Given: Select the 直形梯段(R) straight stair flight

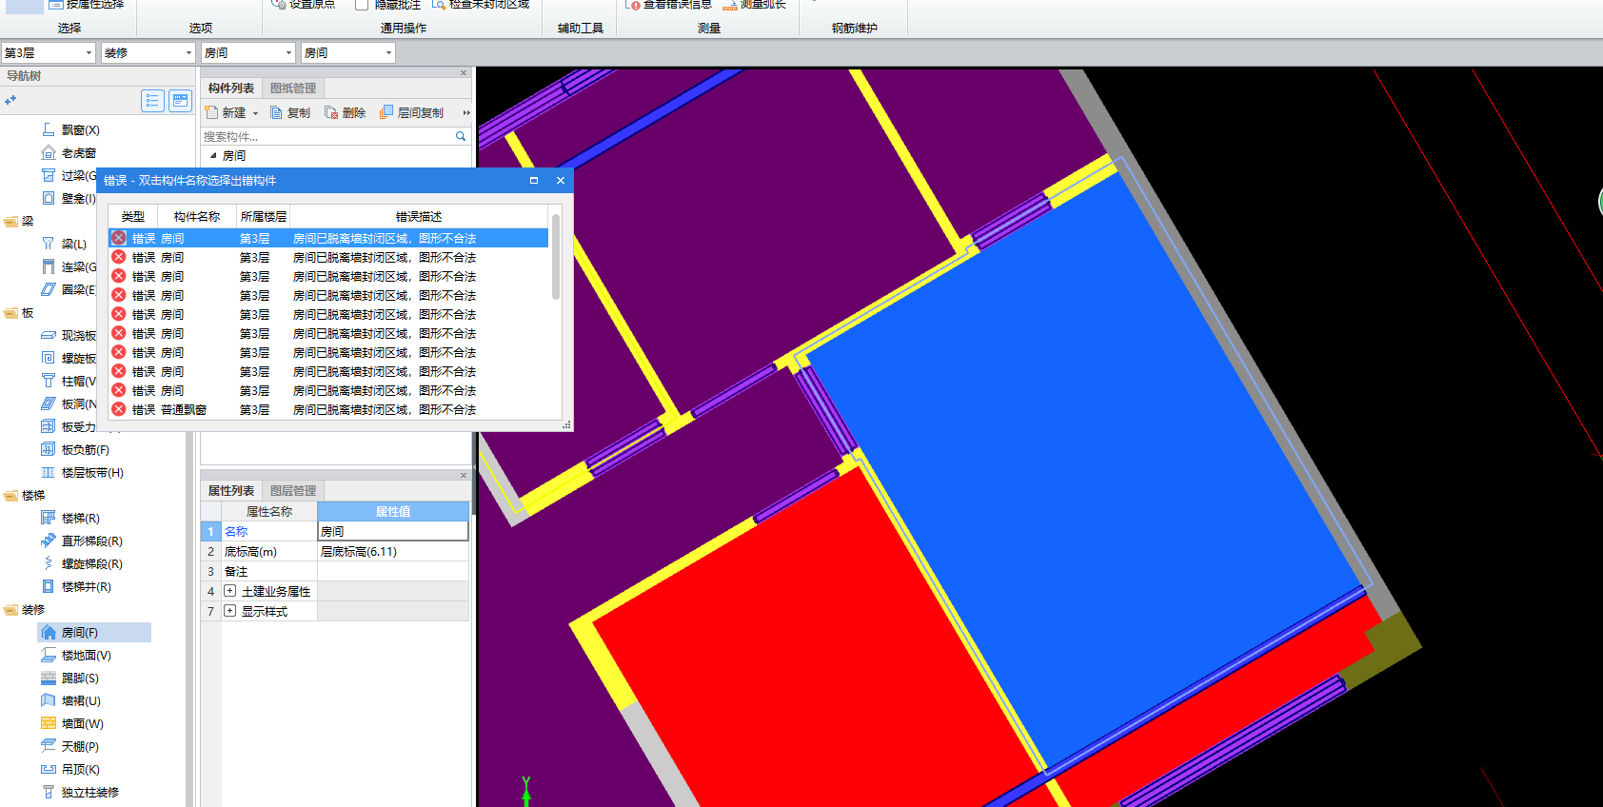Looking at the screenshot, I should tap(82, 541).
